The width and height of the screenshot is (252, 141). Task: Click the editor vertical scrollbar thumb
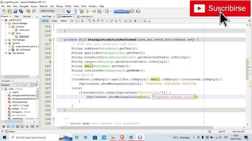click(247, 69)
